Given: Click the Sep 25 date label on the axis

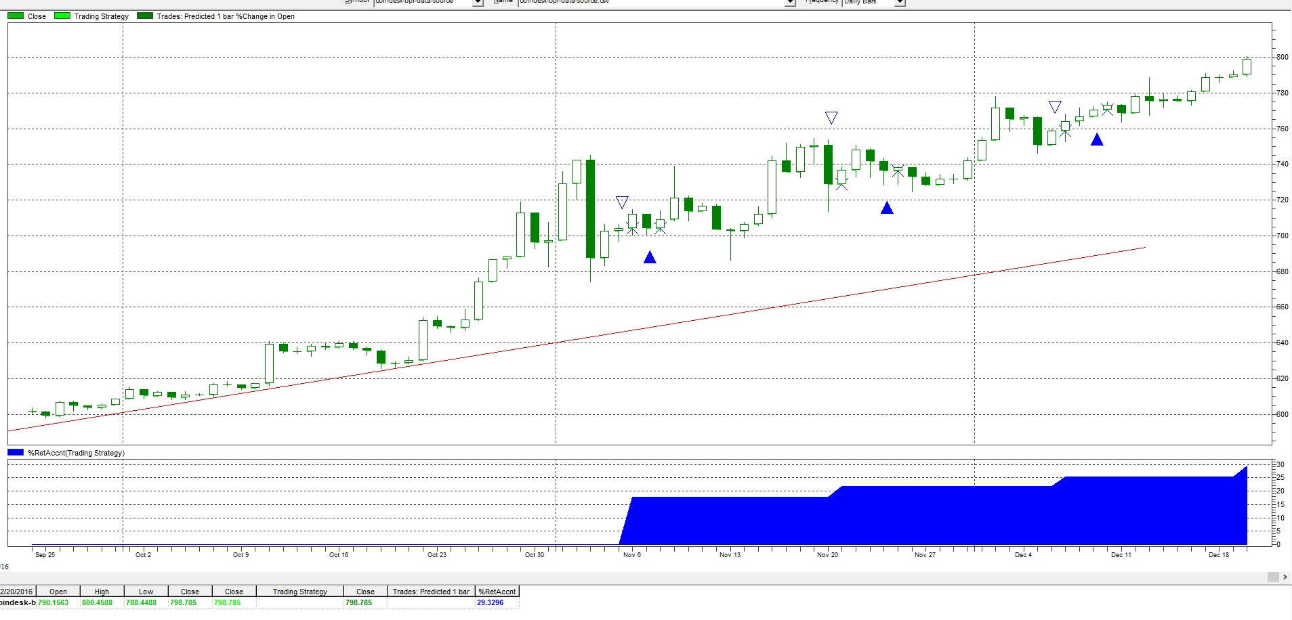Looking at the screenshot, I should [x=45, y=555].
